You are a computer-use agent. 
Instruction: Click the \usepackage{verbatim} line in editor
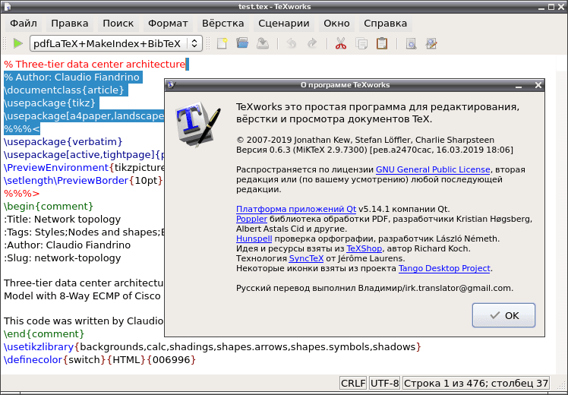[x=63, y=142]
